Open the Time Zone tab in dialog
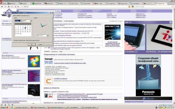Screen dimensions: 175x109 coord(25,16)
